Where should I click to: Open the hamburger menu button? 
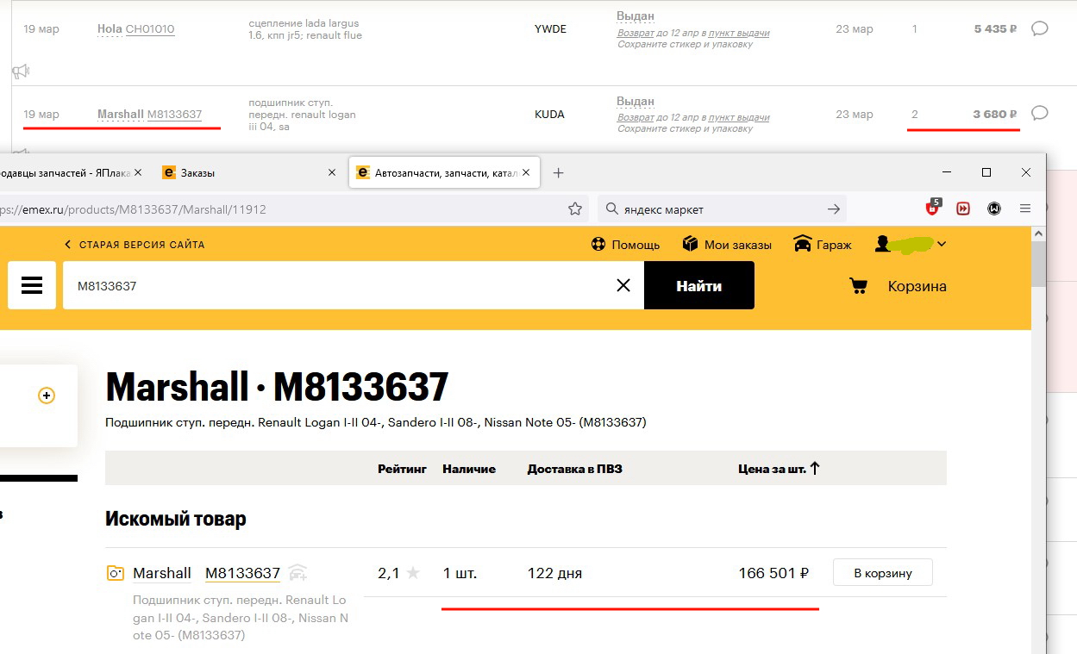point(32,285)
